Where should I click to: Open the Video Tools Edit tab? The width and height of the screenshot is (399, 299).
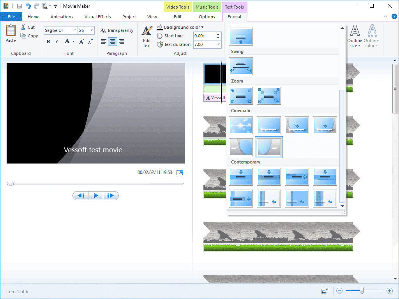(x=178, y=17)
